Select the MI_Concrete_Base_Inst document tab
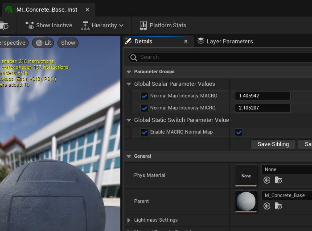 [x=46, y=9]
